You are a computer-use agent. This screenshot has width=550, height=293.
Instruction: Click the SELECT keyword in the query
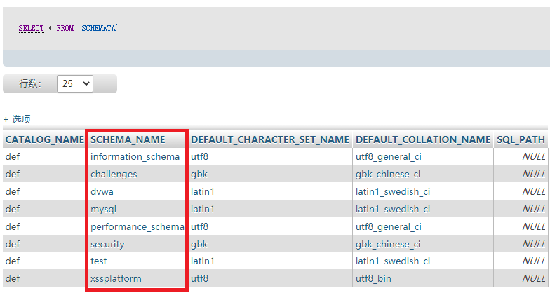point(31,28)
